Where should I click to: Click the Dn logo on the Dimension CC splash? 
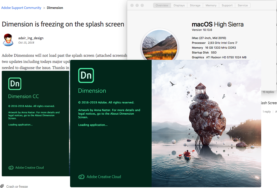15,84
